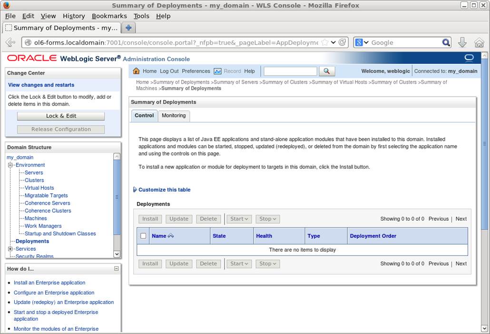Switch to the Monitoring tab

pyautogui.click(x=174, y=115)
